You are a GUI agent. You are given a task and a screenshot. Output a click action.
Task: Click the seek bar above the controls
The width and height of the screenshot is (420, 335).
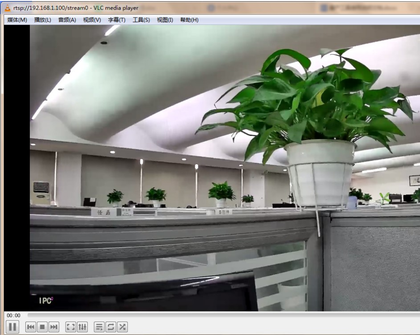coord(222,315)
